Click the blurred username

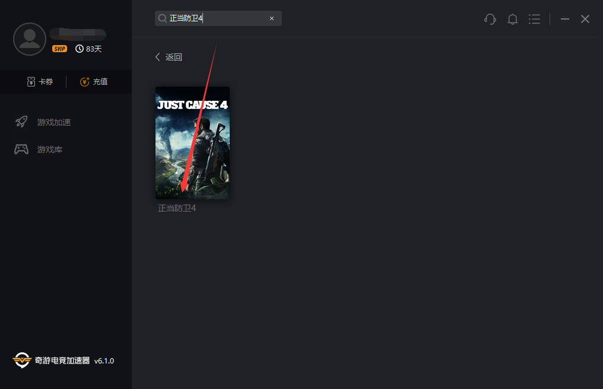click(x=78, y=34)
